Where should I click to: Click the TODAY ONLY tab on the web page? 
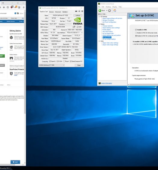tap(14, 18)
